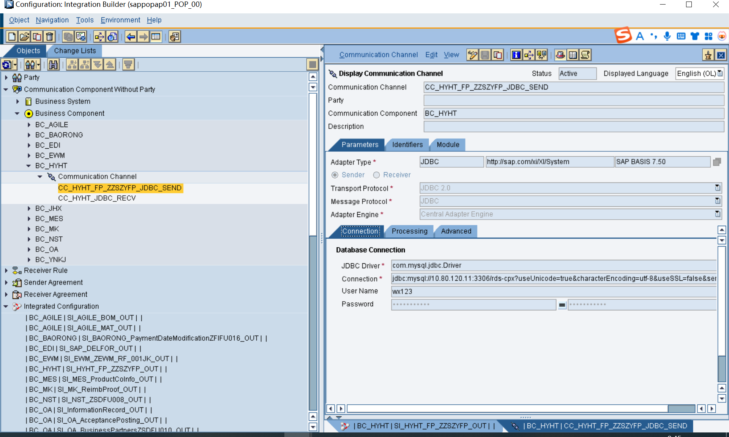Open the Navigation menu
This screenshot has width=729, height=437.
(52, 20)
